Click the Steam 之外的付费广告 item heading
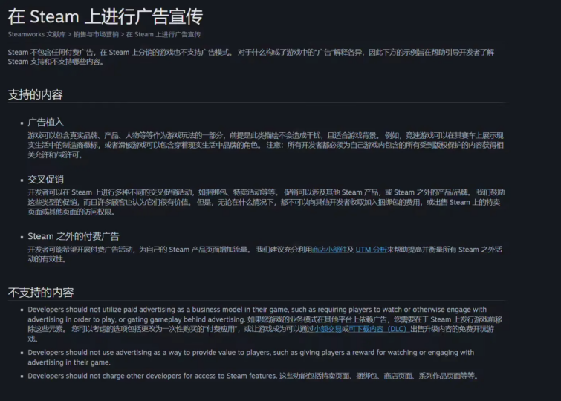Viewport: 561px width, 401px height. click(x=74, y=236)
